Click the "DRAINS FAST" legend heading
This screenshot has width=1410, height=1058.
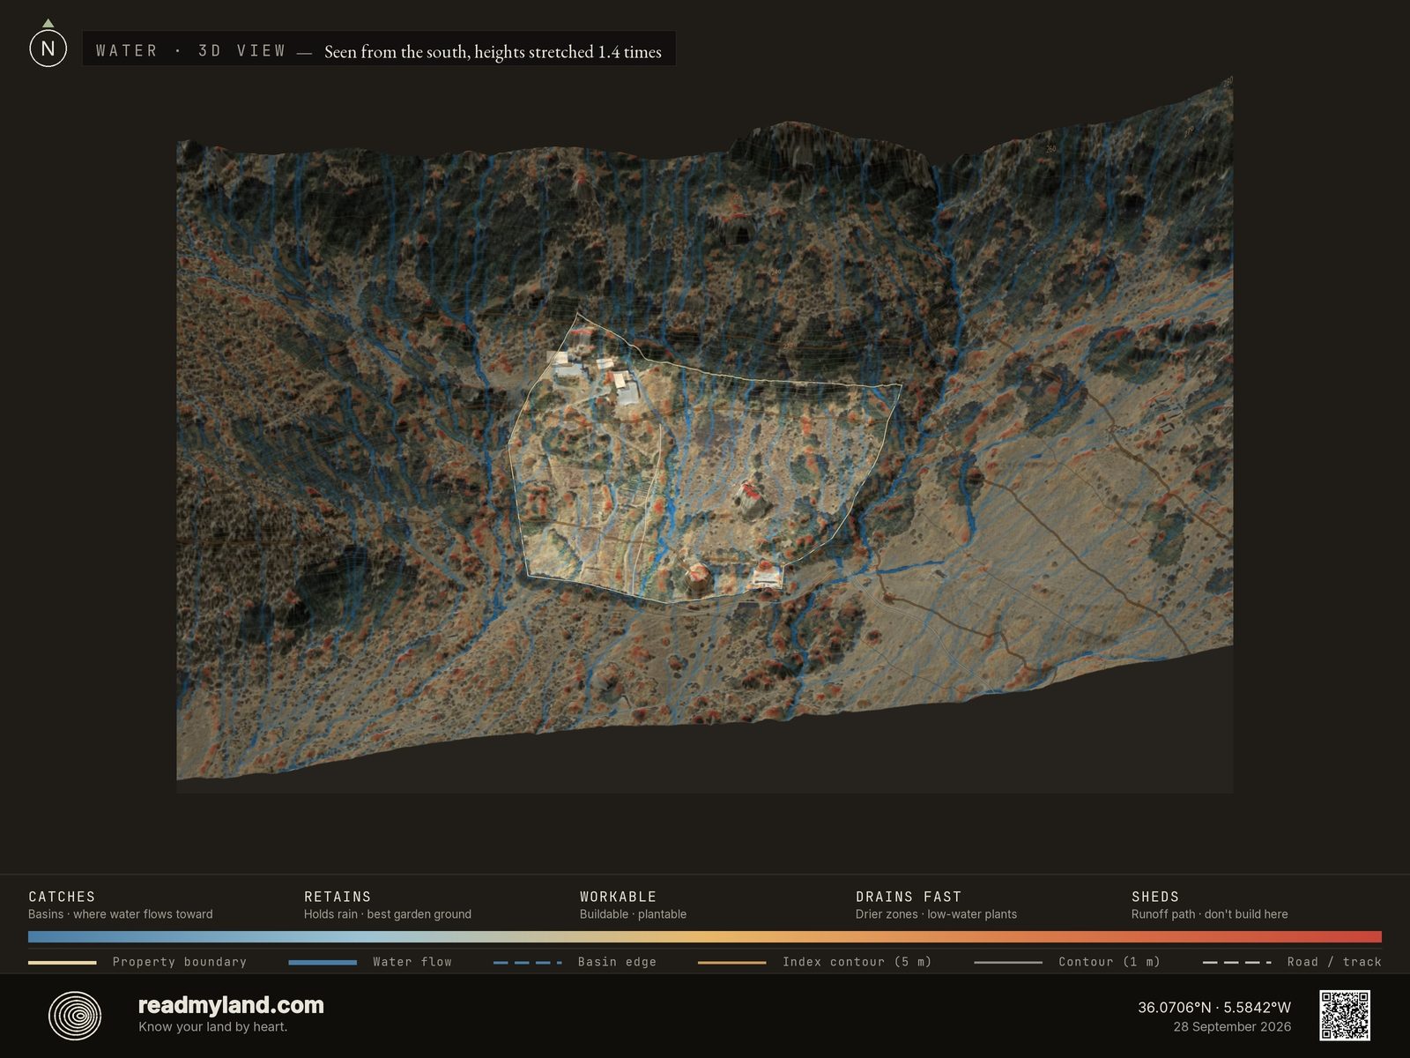[909, 897]
